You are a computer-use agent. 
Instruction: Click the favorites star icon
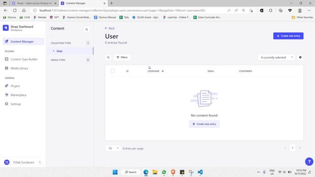point(251,10)
